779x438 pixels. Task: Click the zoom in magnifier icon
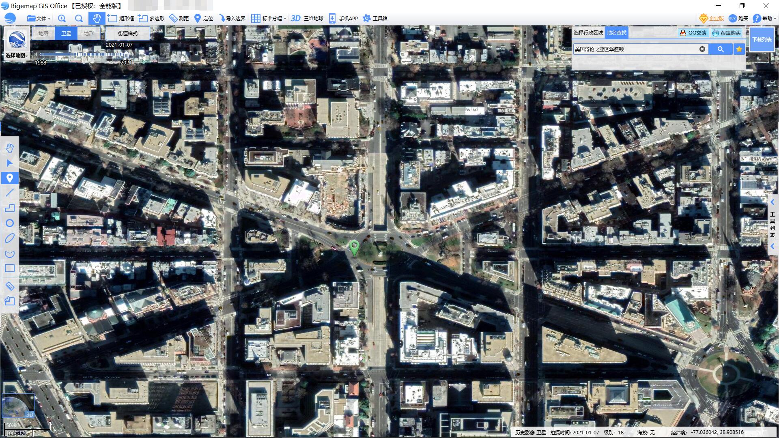pyautogui.click(x=62, y=18)
